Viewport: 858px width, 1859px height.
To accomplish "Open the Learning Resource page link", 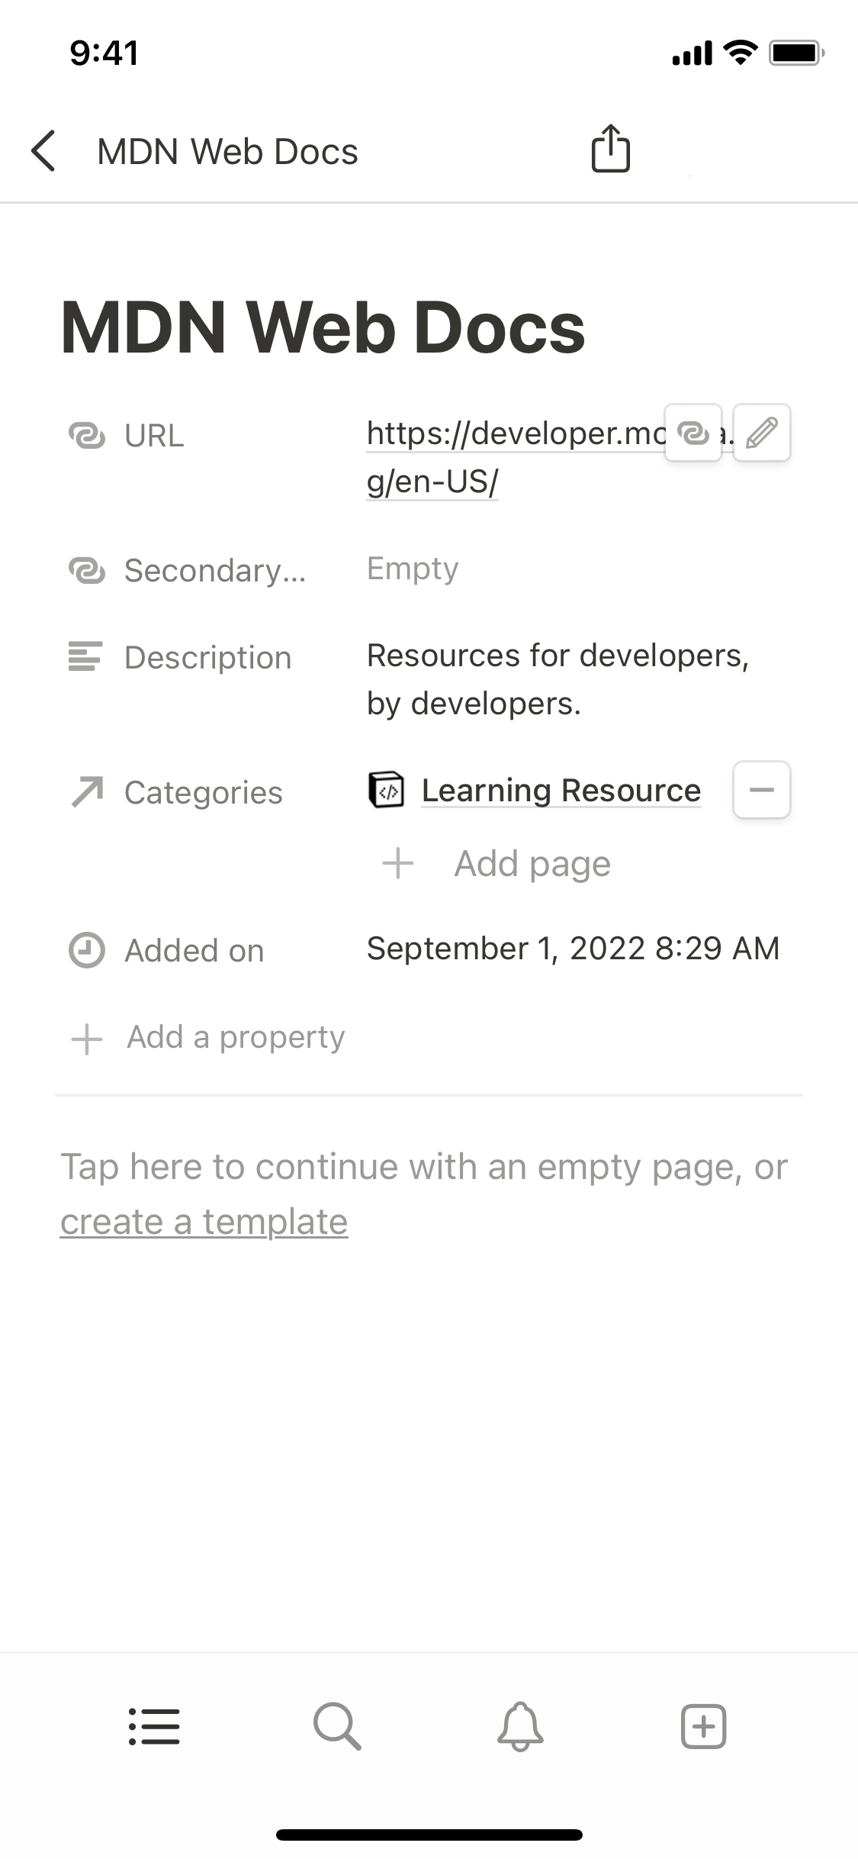I will pyautogui.click(x=561, y=790).
